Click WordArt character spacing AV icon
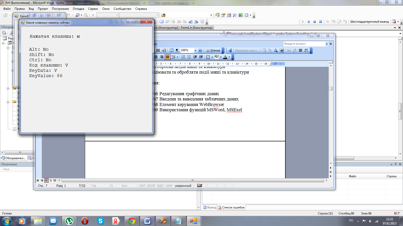Image resolution: width=403 pixels, height=226 pixels. tap(306, 50)
